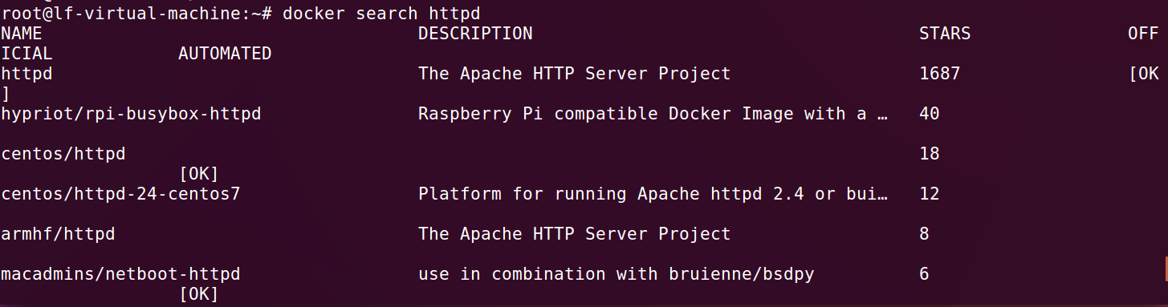
Task: Click the AUTOMATED column header
Action: tap(225, 54)
